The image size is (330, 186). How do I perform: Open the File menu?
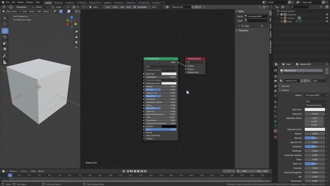click(x=8, y=2)
